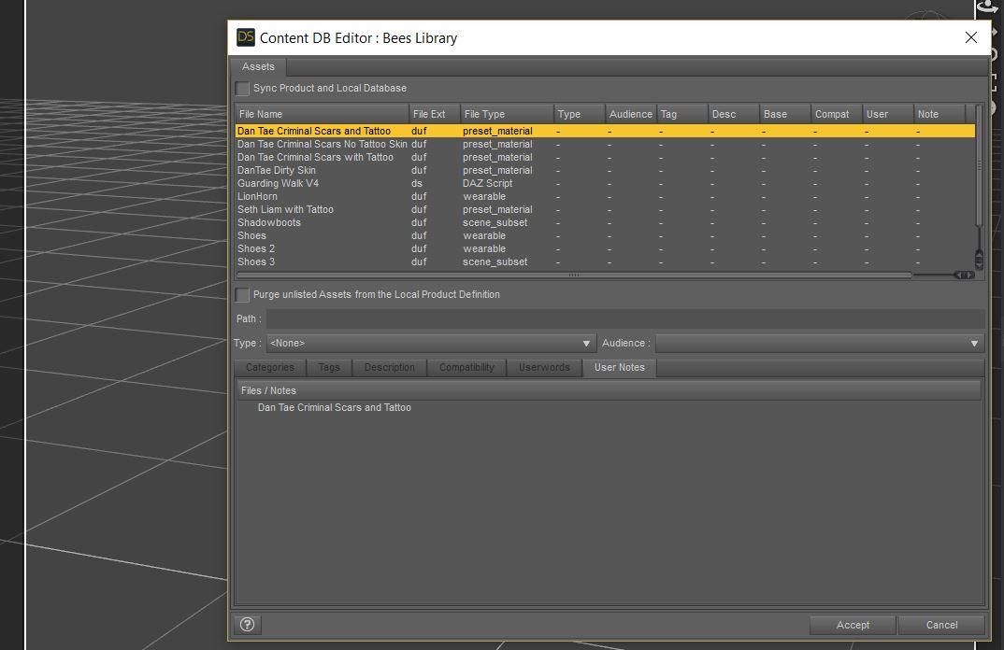
Task: Click the Base column header
Action: point(785,114)
